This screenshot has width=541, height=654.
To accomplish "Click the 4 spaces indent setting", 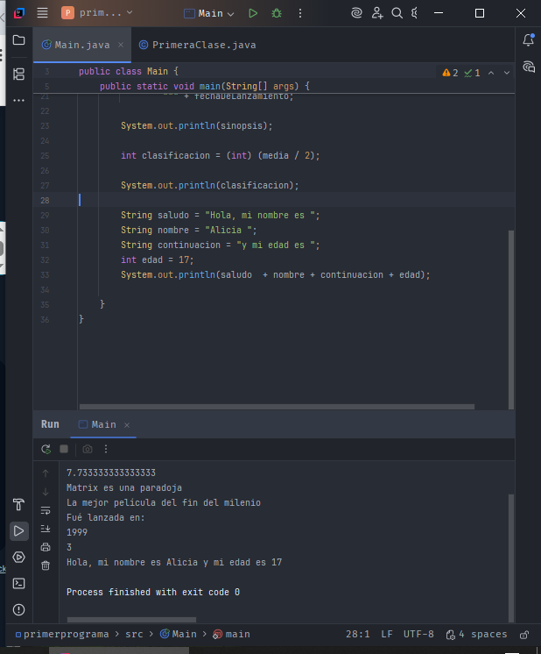I will [476, 634].
